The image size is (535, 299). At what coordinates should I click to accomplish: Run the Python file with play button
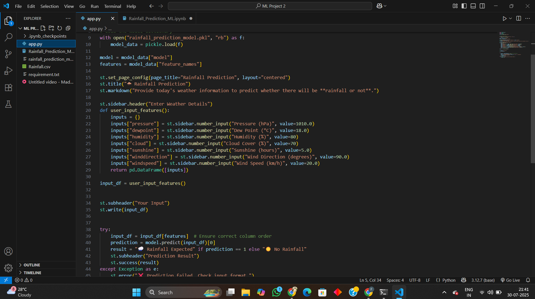tap(504, 18)
